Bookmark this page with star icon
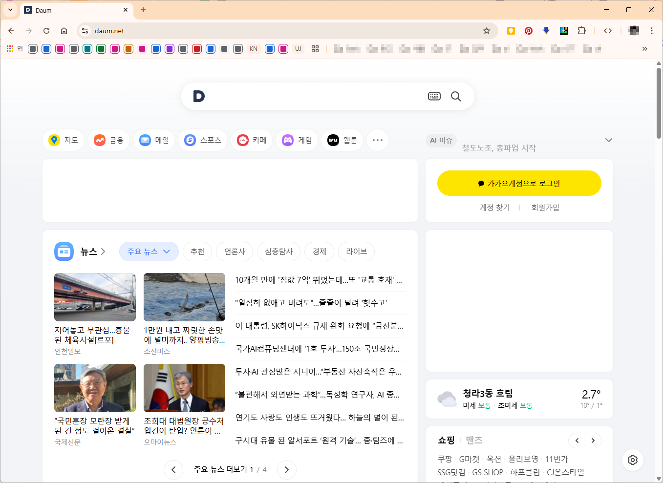663x483 pixels. point(487,31)
